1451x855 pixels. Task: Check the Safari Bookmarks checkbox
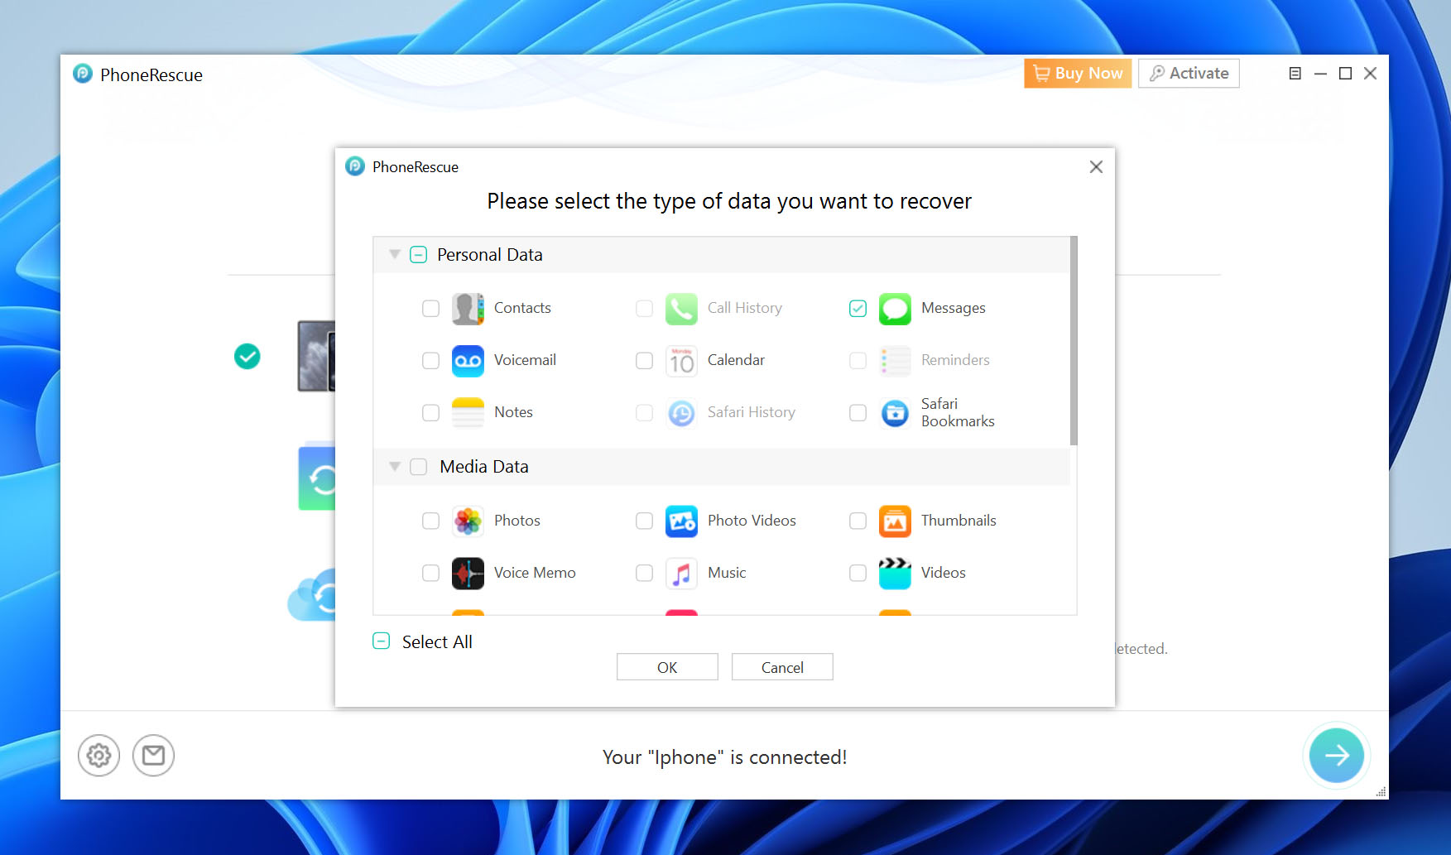coord(858,413)
